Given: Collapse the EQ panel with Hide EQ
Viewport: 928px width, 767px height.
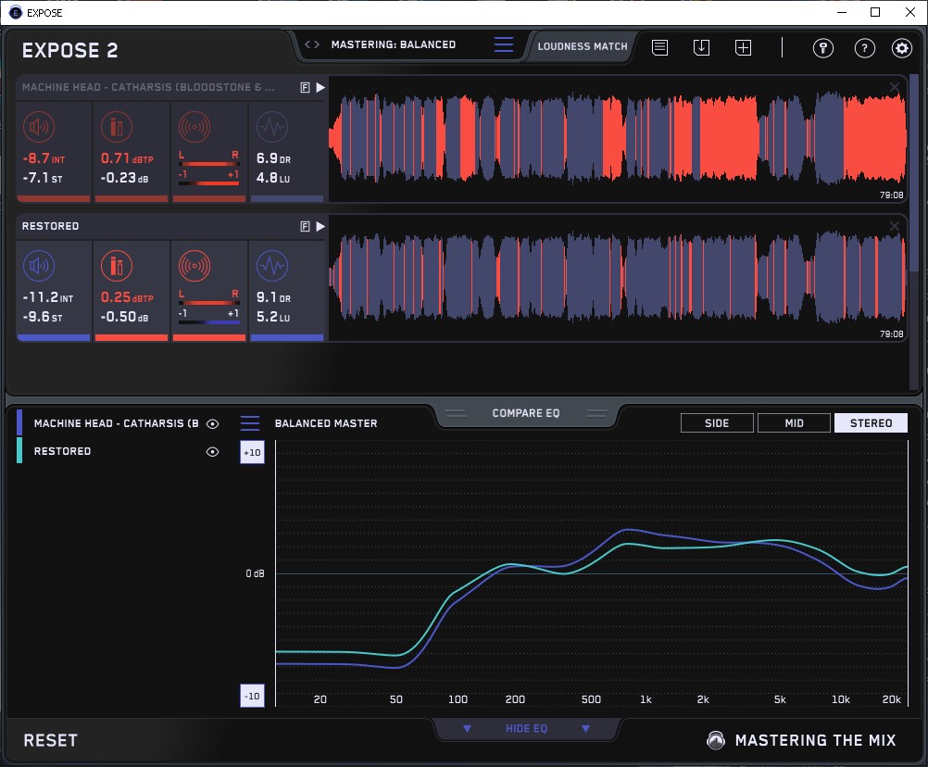Looking at the screenshot, I should point(526,729).
